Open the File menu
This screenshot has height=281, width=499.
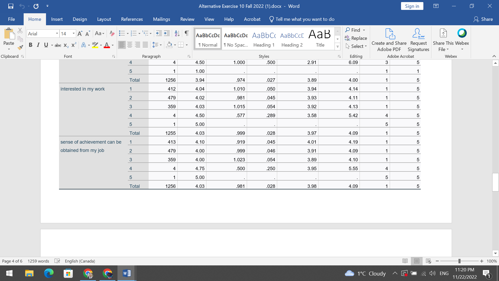(x=11, y=19)
